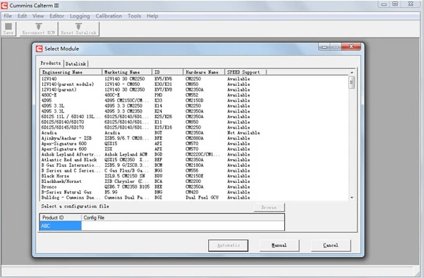Open the Tools menu
Screen dimensions: 424x278
coord(134,16)
